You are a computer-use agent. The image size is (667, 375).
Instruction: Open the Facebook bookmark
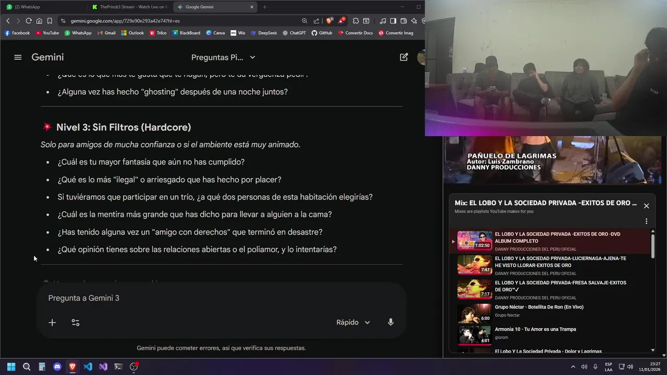[17, 33]
